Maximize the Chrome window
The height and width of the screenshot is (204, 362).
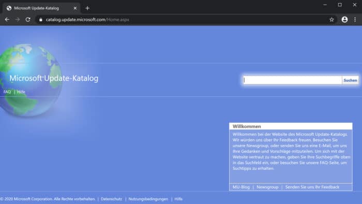pyautogui.click(x=340, y=5)
